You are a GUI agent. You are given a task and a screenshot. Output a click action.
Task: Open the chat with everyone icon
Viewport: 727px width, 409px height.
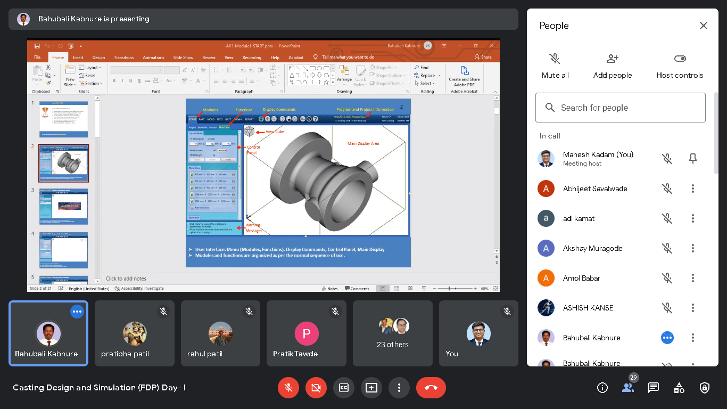tap(654, 388)
